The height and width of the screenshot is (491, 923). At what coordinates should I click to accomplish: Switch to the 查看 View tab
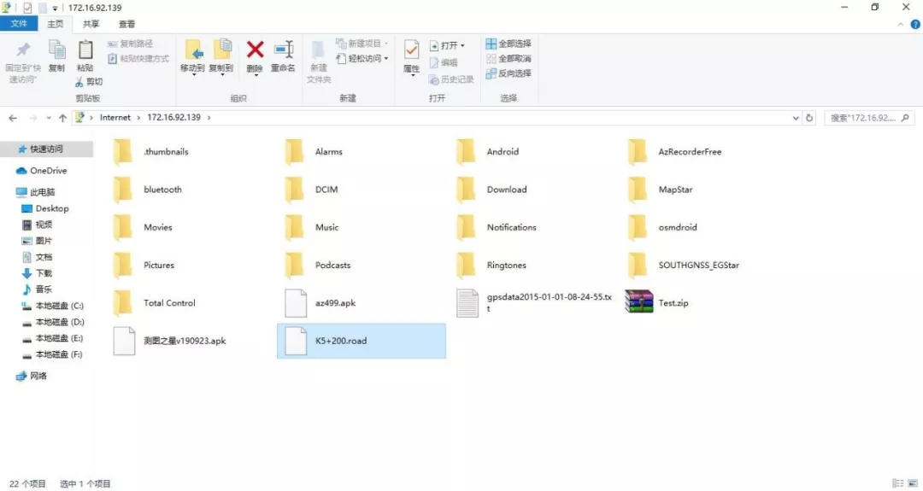point(126,24)
